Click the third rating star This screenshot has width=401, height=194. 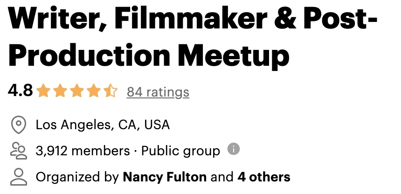pyautogui.click(x=77, y=91)
